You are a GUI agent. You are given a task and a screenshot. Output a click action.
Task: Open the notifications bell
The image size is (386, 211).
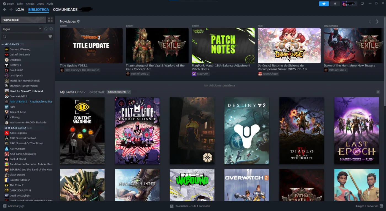tap(335, 4)
